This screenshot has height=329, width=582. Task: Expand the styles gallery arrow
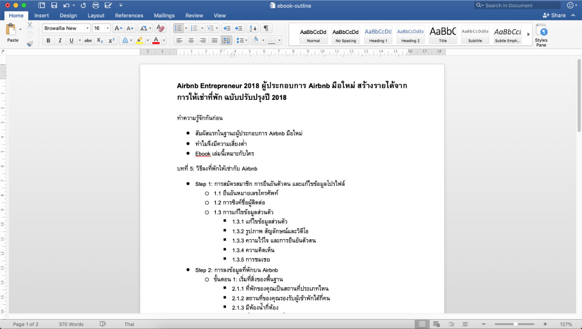529,34
